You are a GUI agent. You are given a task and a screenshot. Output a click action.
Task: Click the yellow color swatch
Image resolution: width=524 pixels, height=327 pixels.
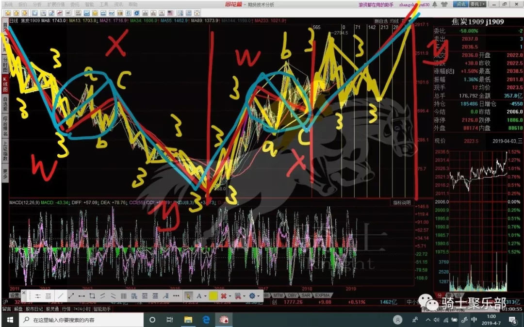click(213, 295)
